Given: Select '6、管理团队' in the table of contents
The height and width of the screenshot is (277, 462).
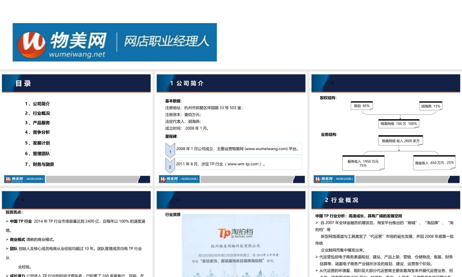Looking at the screenshot, I should click(x=37, y=153).
